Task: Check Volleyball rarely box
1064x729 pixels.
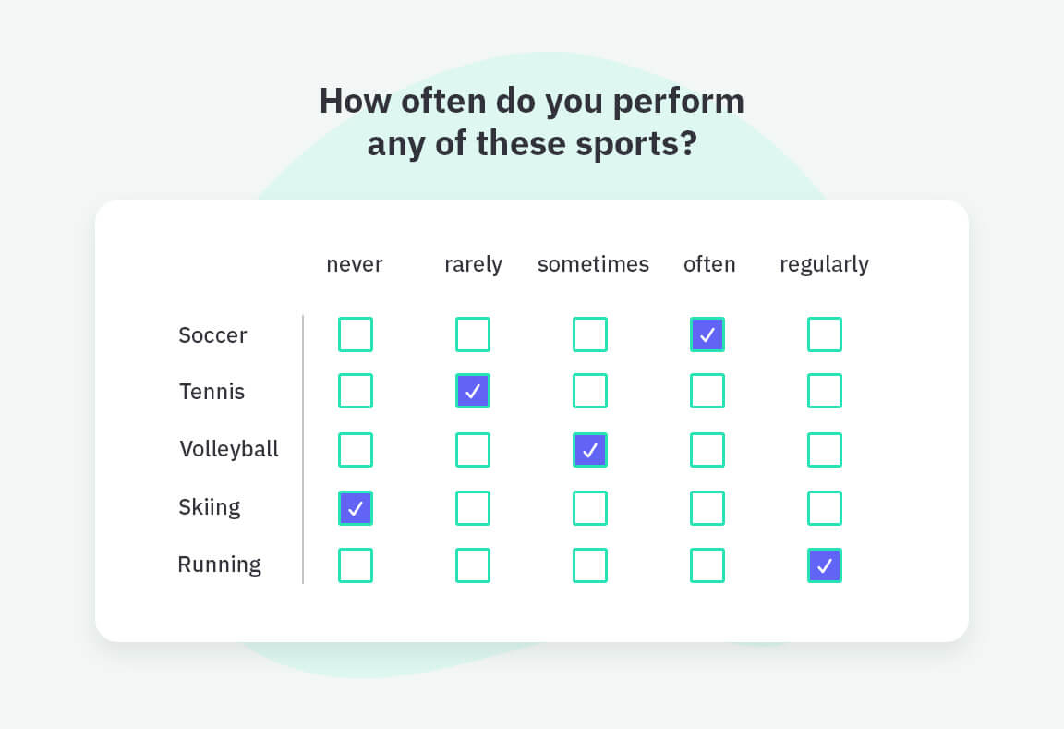Action: tap(473, 450)
